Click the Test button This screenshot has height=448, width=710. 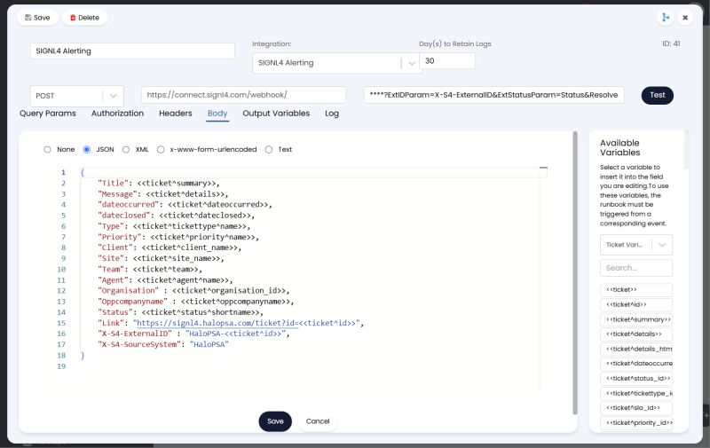[657, 95]
